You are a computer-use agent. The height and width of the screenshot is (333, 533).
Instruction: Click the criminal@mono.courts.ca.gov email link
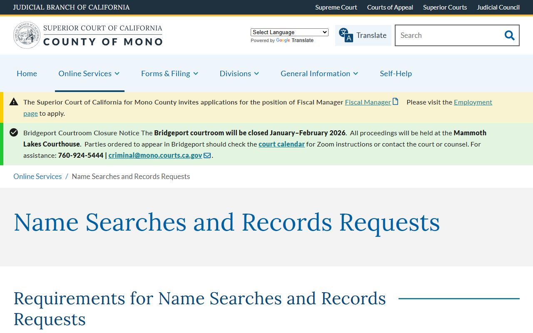pos(155,155)
